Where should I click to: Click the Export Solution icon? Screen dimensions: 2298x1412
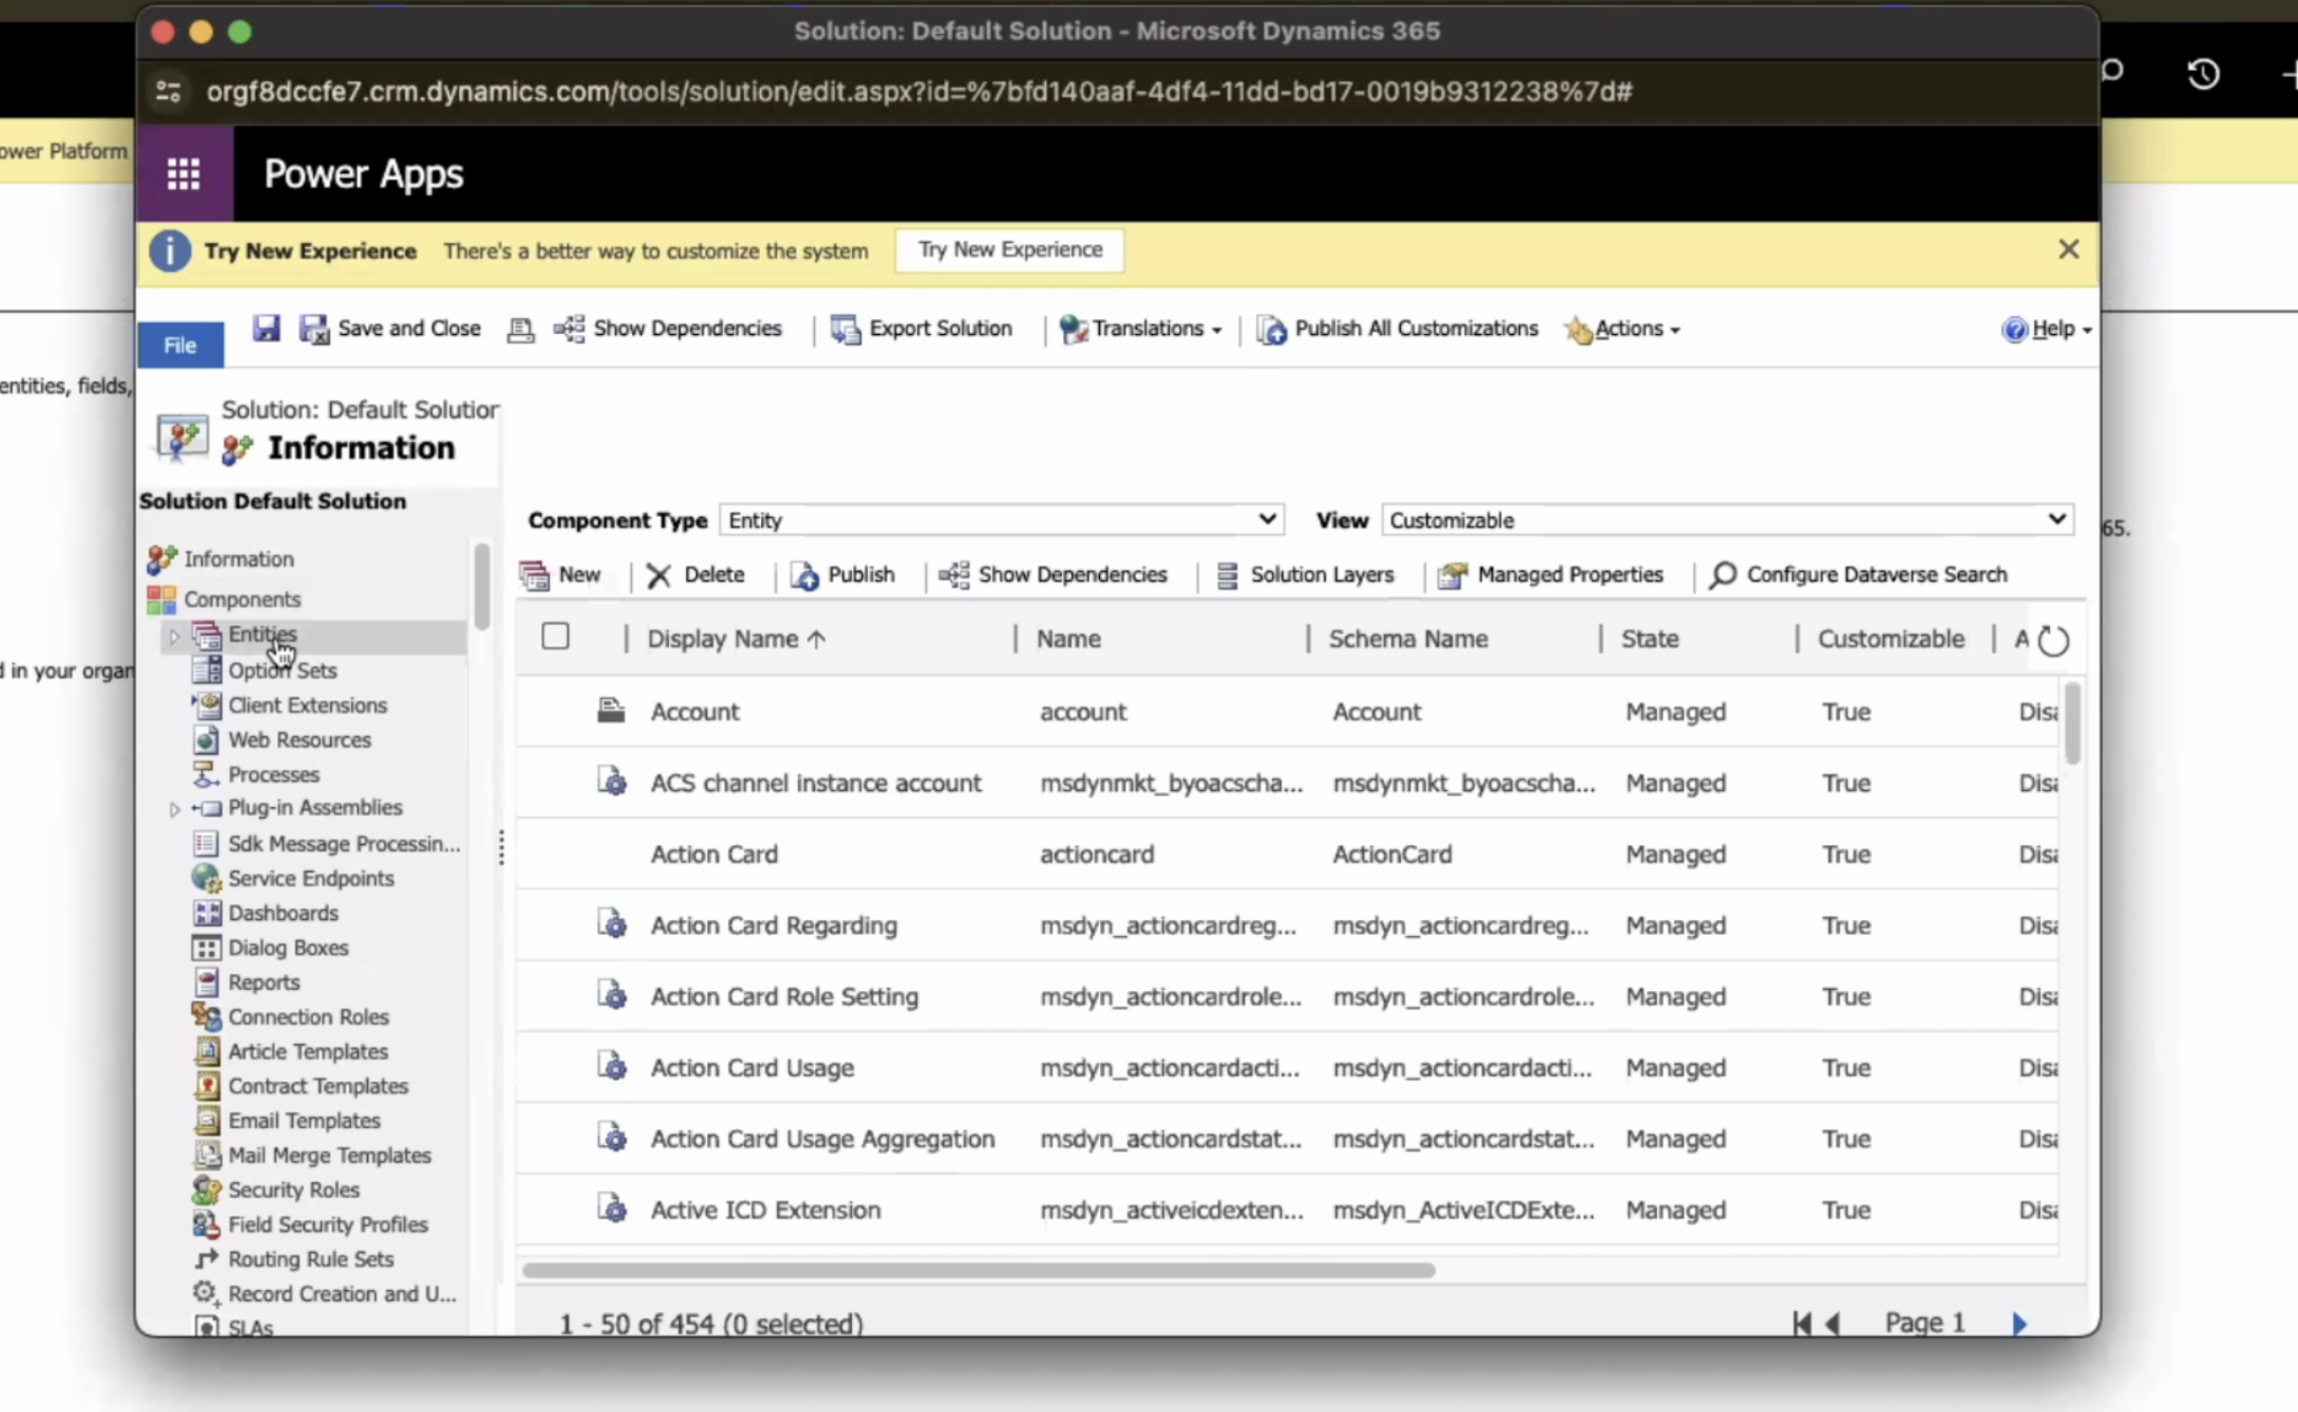(x=845, y=329)
